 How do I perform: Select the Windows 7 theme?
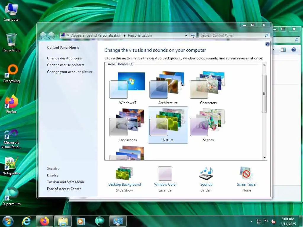(x=128, y=88)
